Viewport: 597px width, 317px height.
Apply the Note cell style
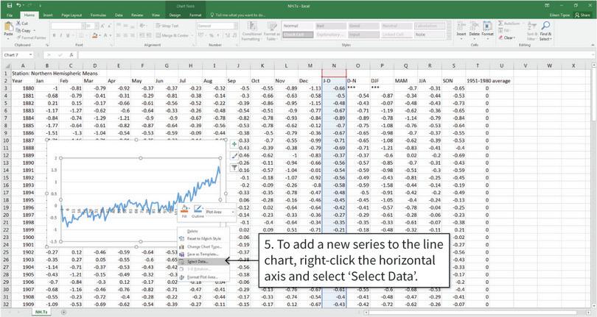pos(430,35)
